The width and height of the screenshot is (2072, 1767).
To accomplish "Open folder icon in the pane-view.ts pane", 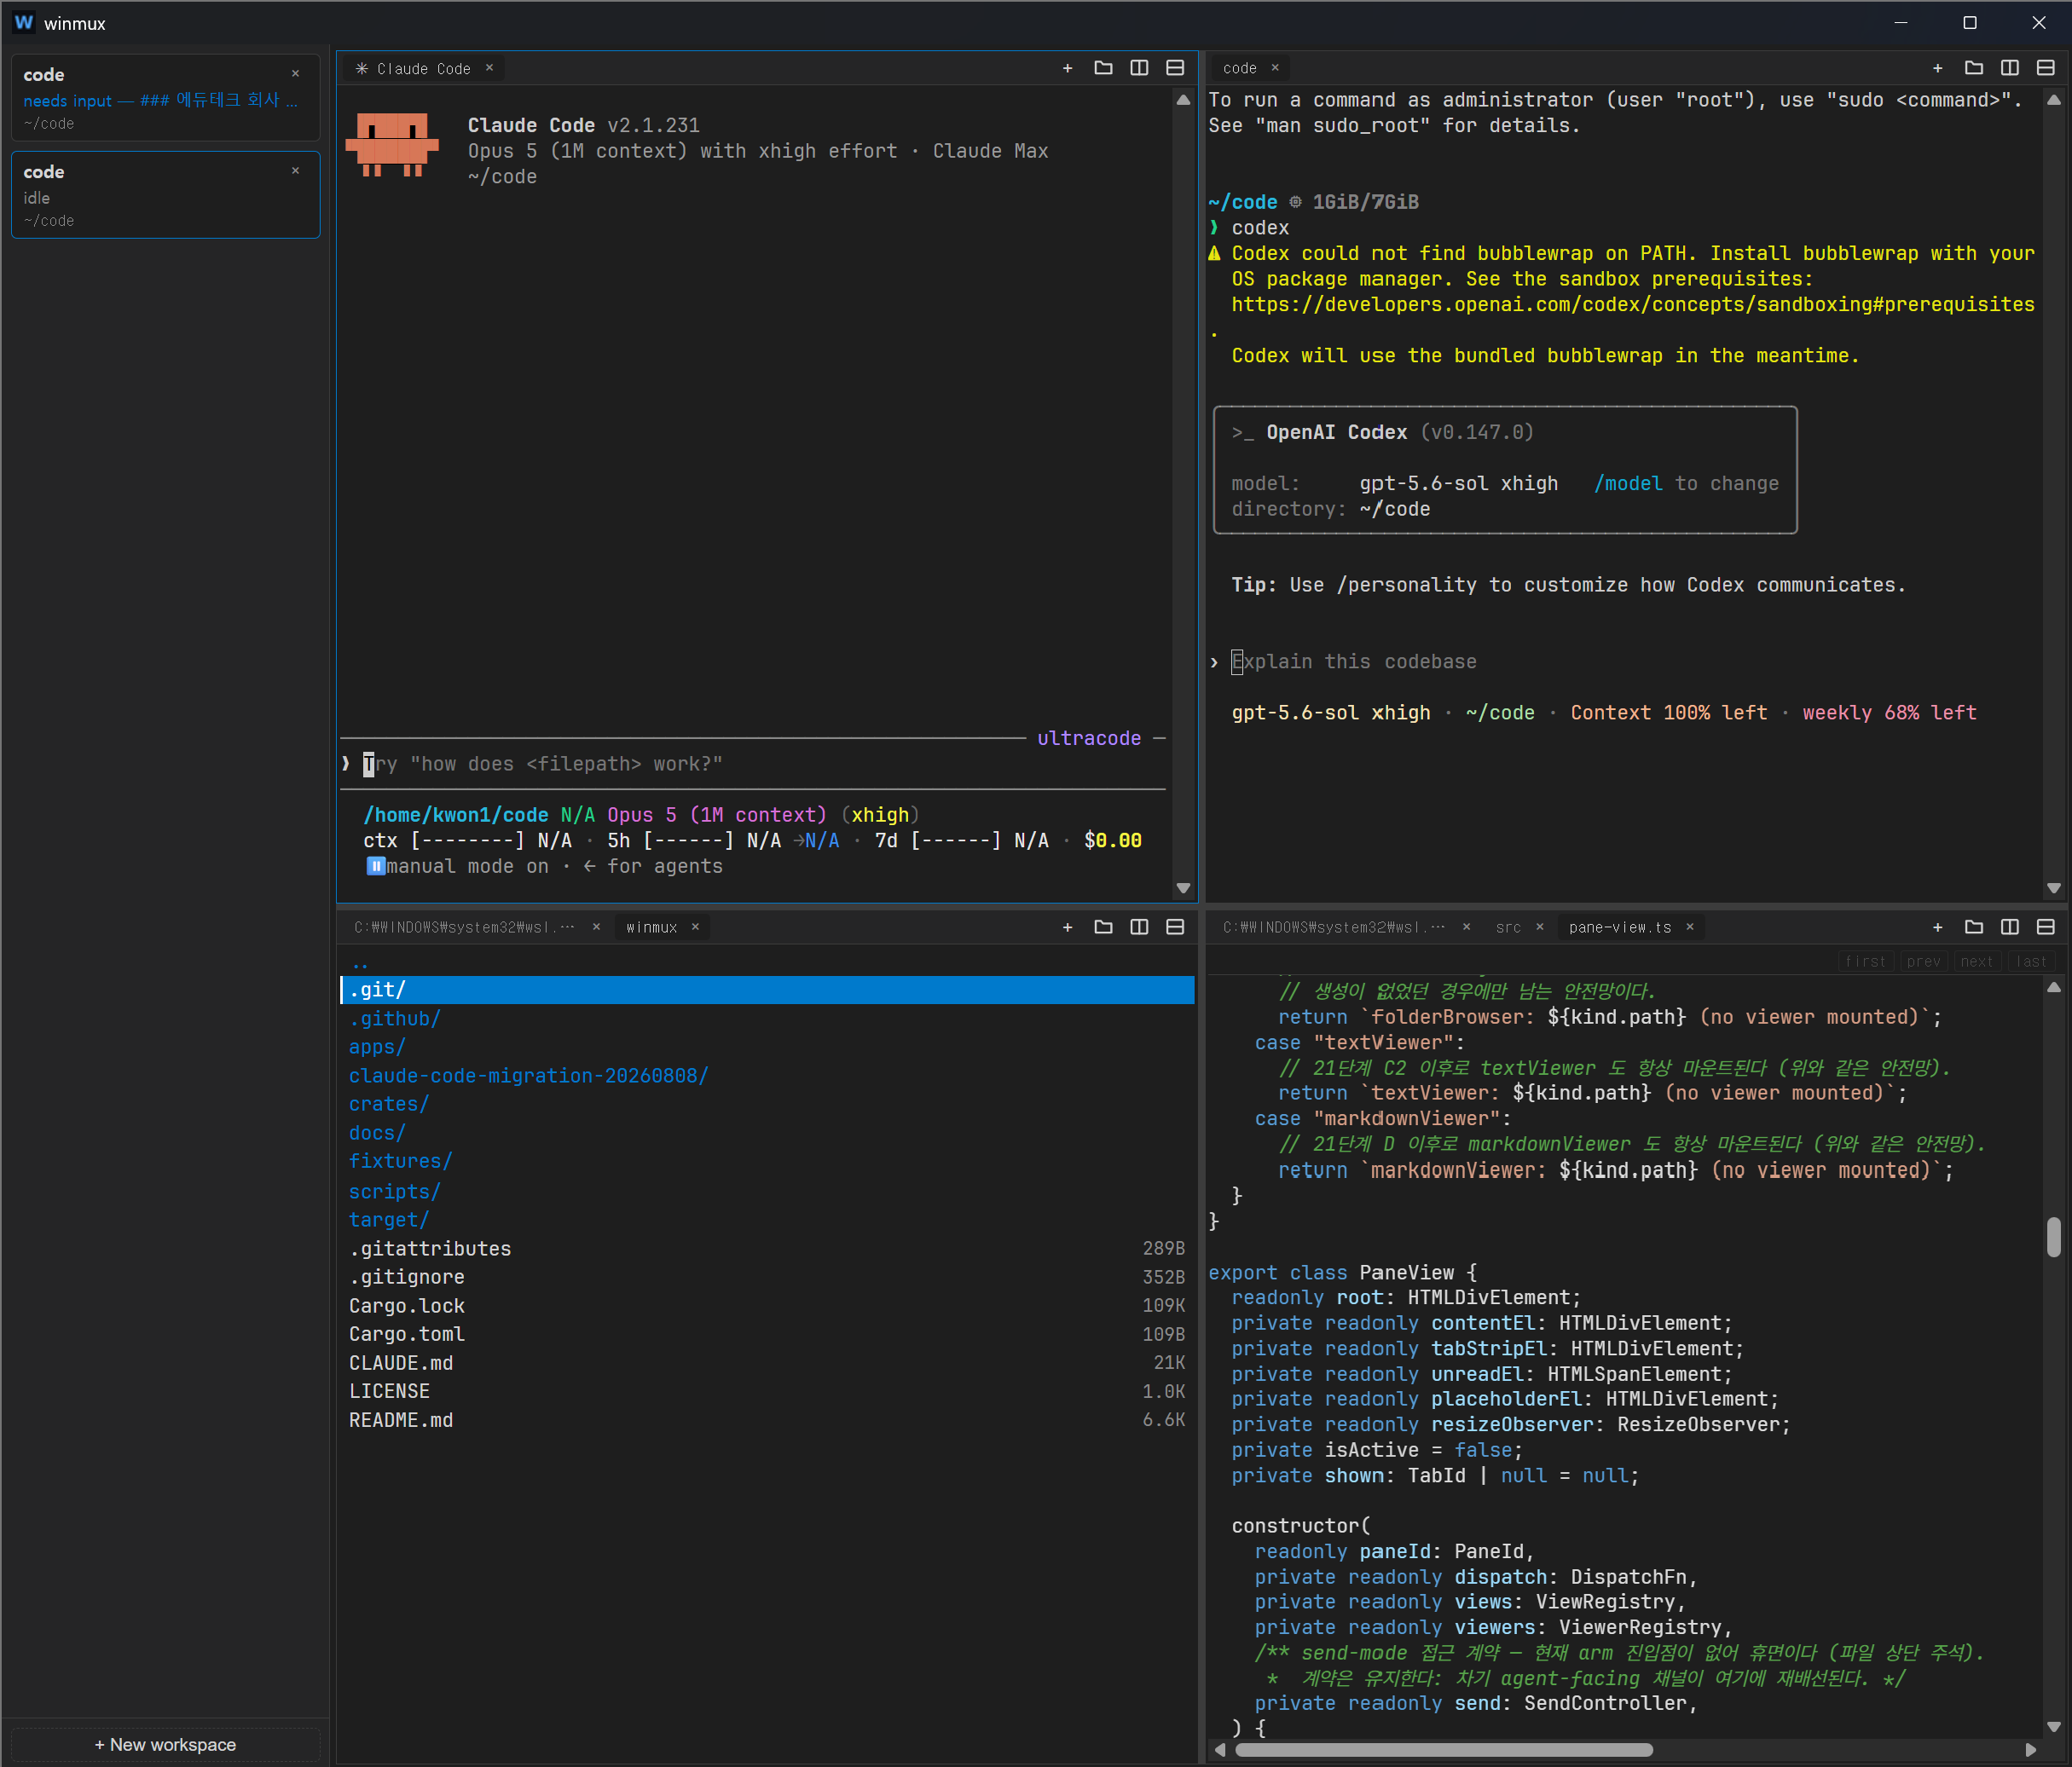I will (x=1973, y=927).
